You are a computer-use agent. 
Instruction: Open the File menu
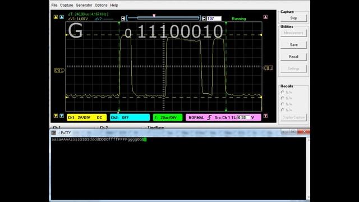pos(54,5)
